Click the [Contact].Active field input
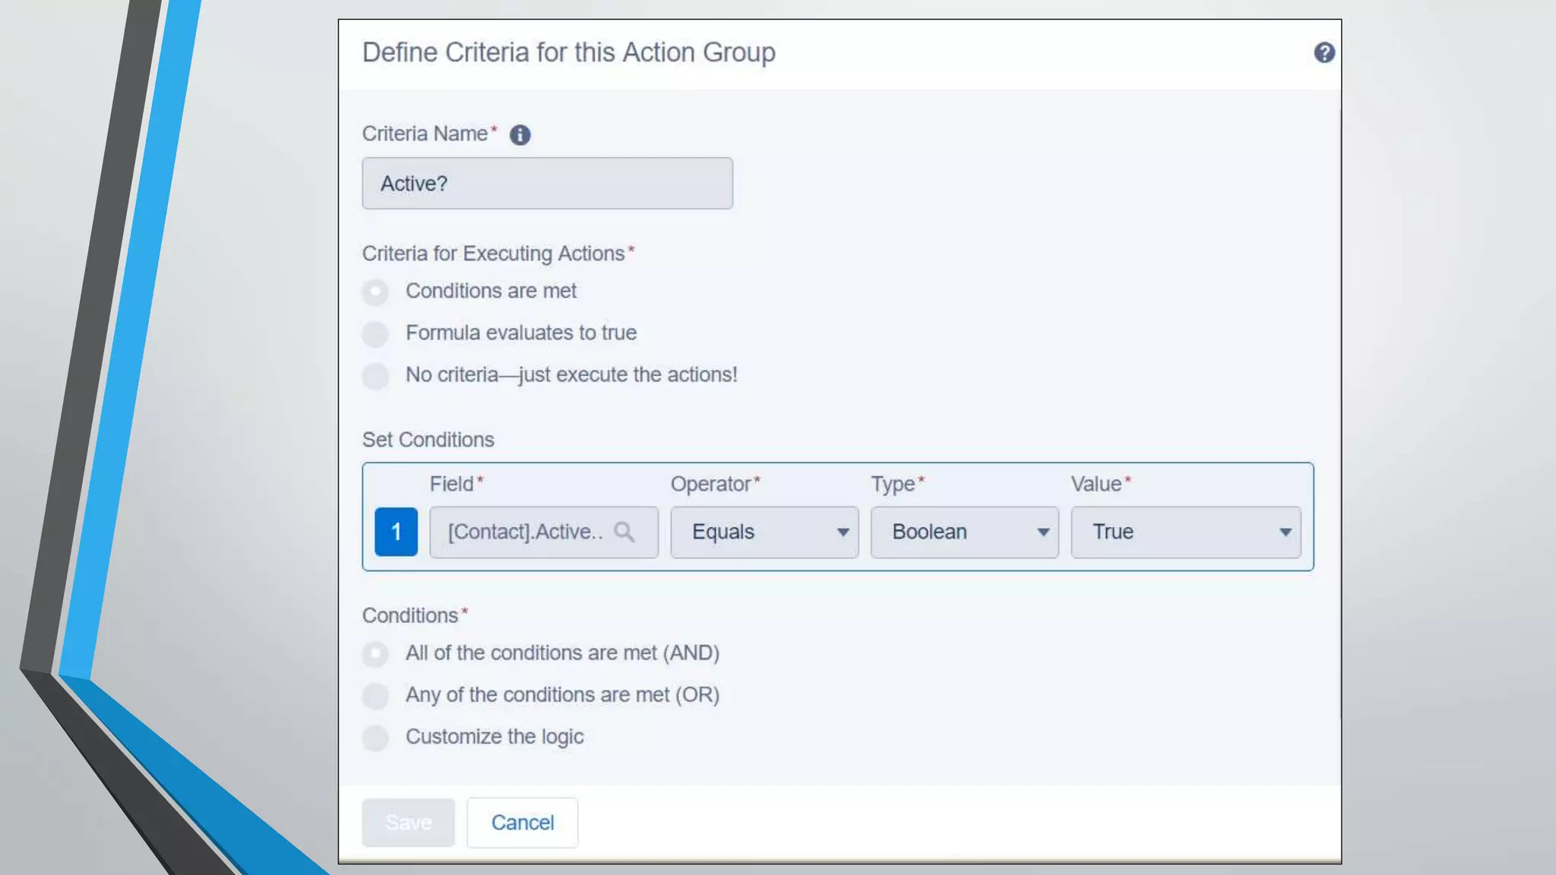This screenshot has width=1556, height=875. [524, 532]
